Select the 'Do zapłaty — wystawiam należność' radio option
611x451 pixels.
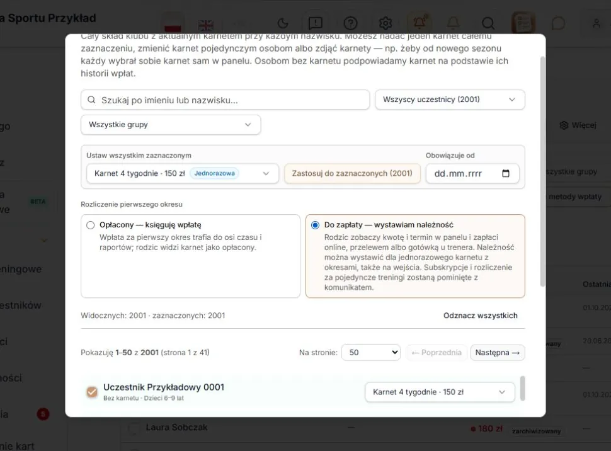(315, 226)
